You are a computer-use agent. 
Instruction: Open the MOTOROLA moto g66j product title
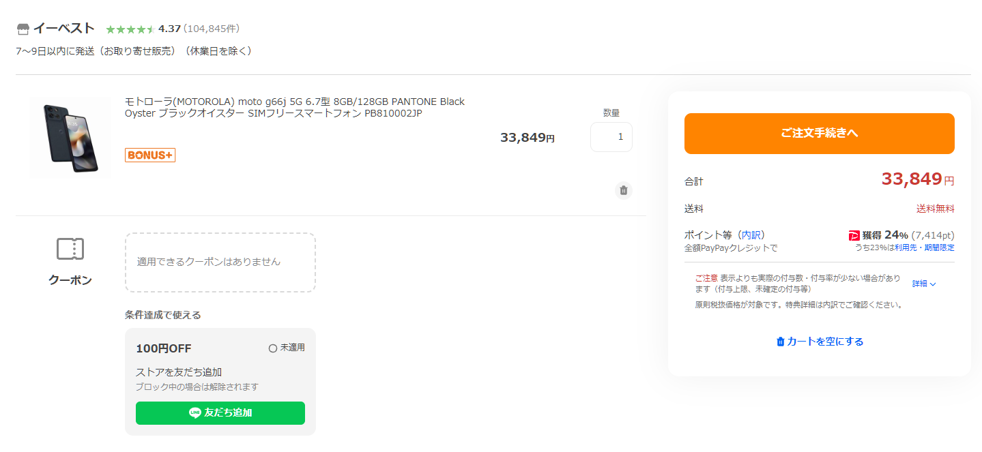[x=295, y=107]
